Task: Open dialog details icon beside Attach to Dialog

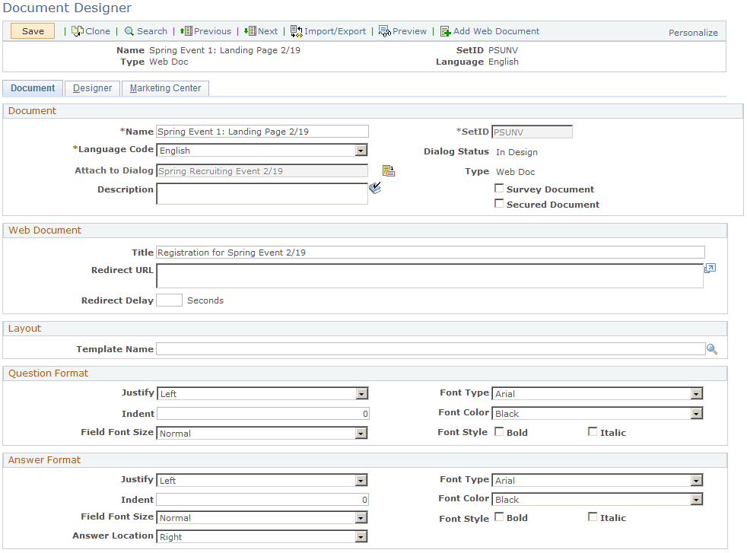Action: click(x=389, y=171)
